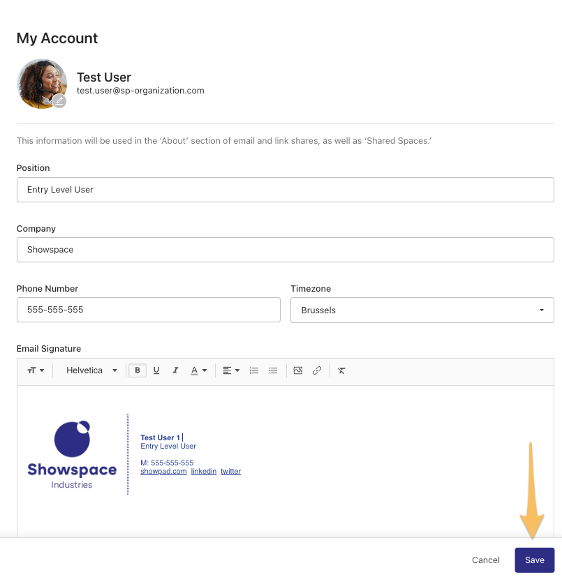562x577 pixels.
Task: Open the linkedin link in the signature
Action: tap(204, 471)
